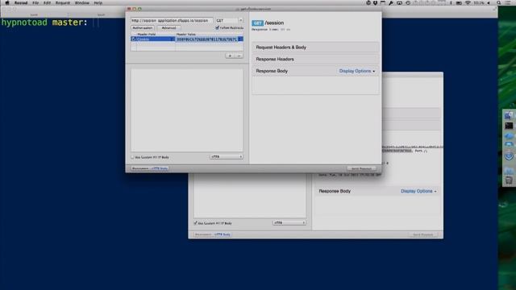
Task: Click the custom HTTP body text area
Action: tap(187, 110)
